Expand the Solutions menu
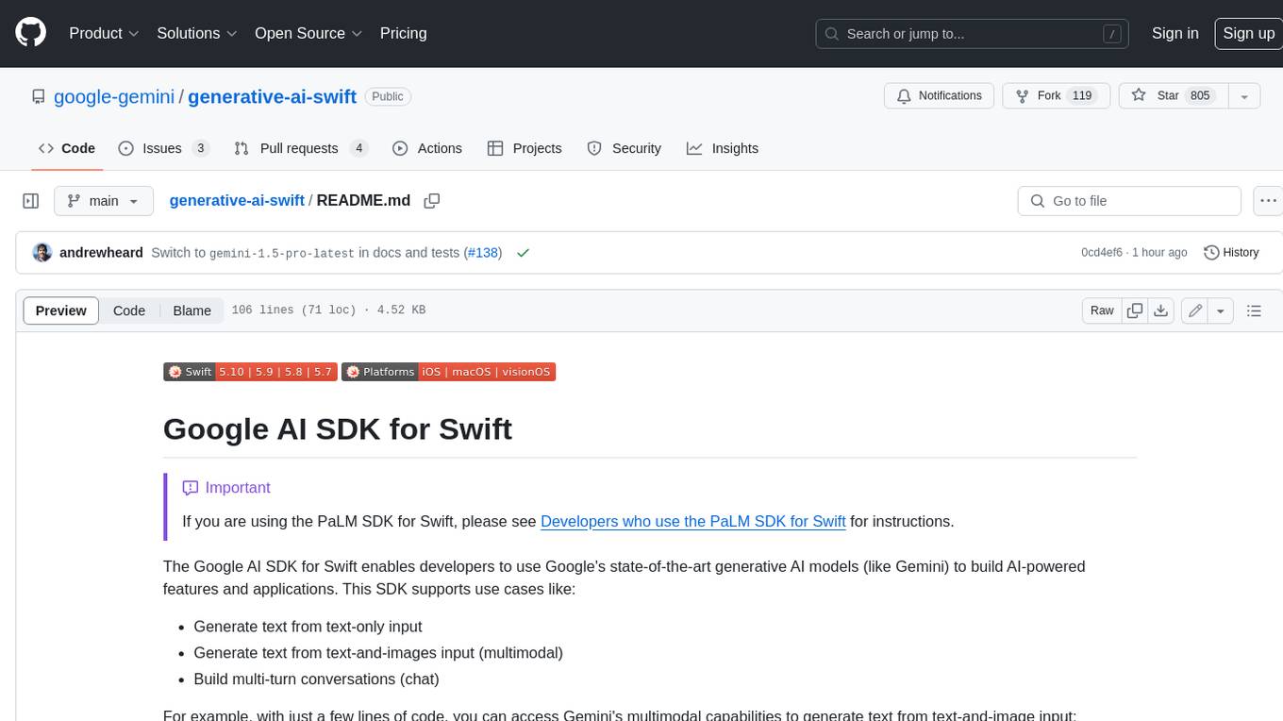 pyautogui.click(x=197, y=33)
